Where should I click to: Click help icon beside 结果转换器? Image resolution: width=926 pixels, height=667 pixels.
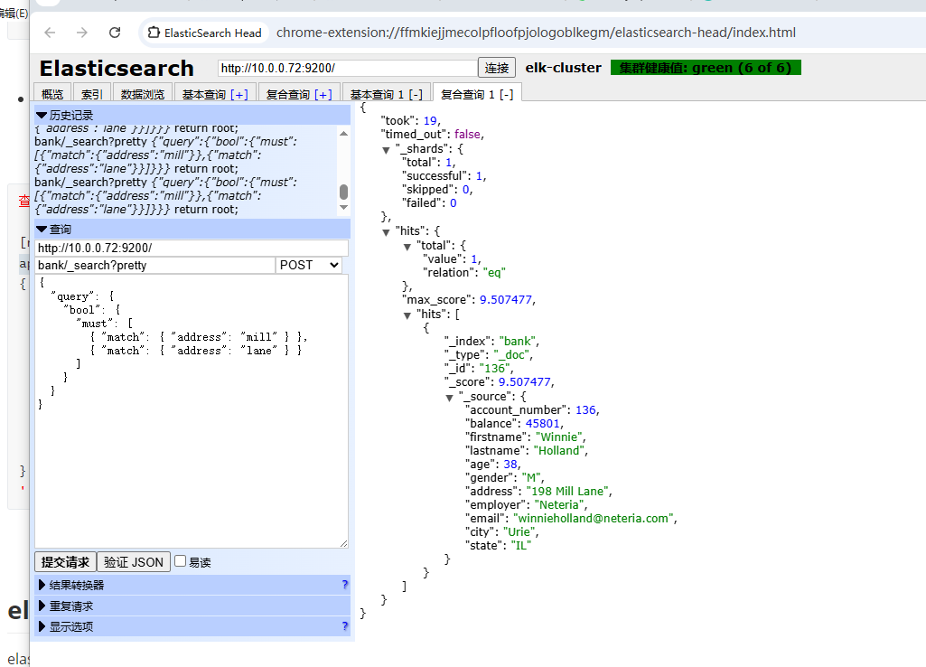point(344,585)
